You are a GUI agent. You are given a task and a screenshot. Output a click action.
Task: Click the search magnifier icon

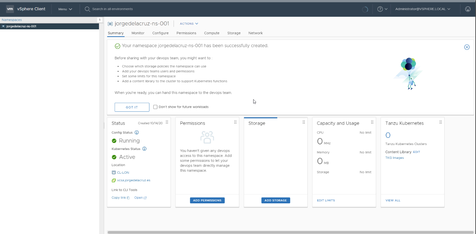87,9
